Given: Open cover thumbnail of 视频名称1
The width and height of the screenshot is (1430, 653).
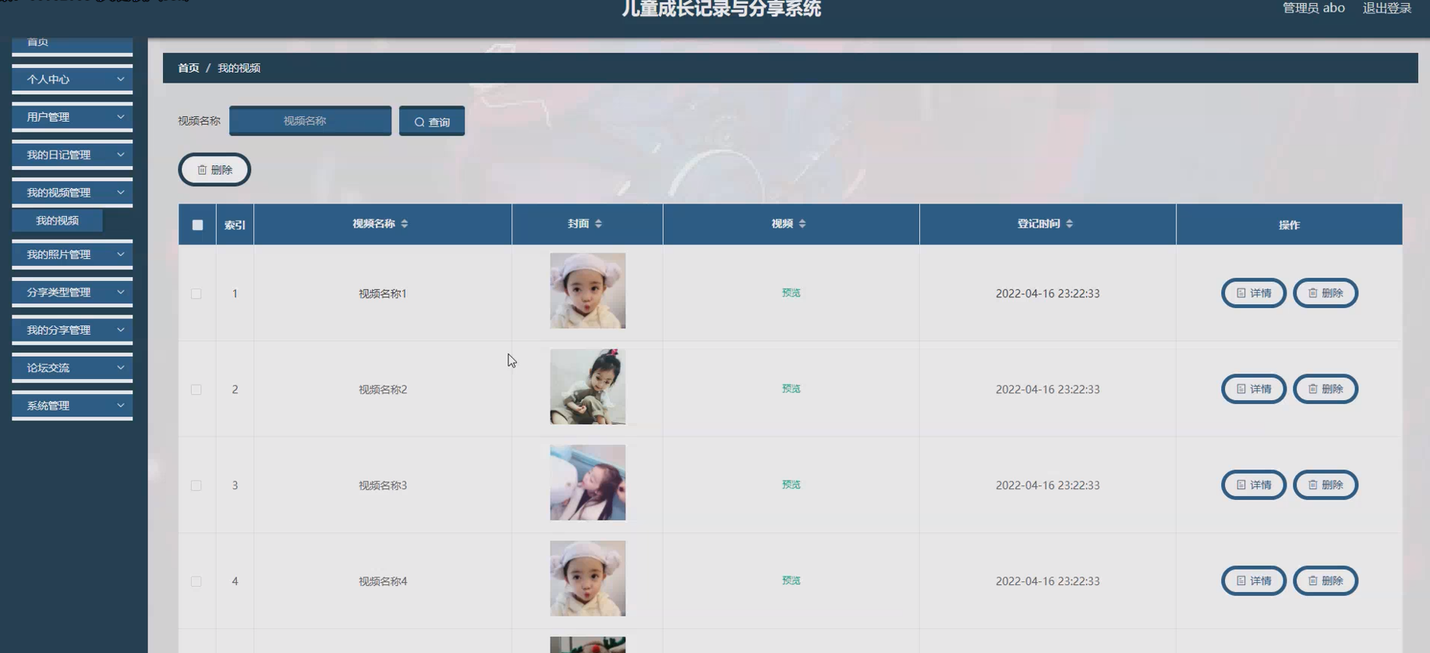Looking at the screenshot, I should [x=587, y=291].
